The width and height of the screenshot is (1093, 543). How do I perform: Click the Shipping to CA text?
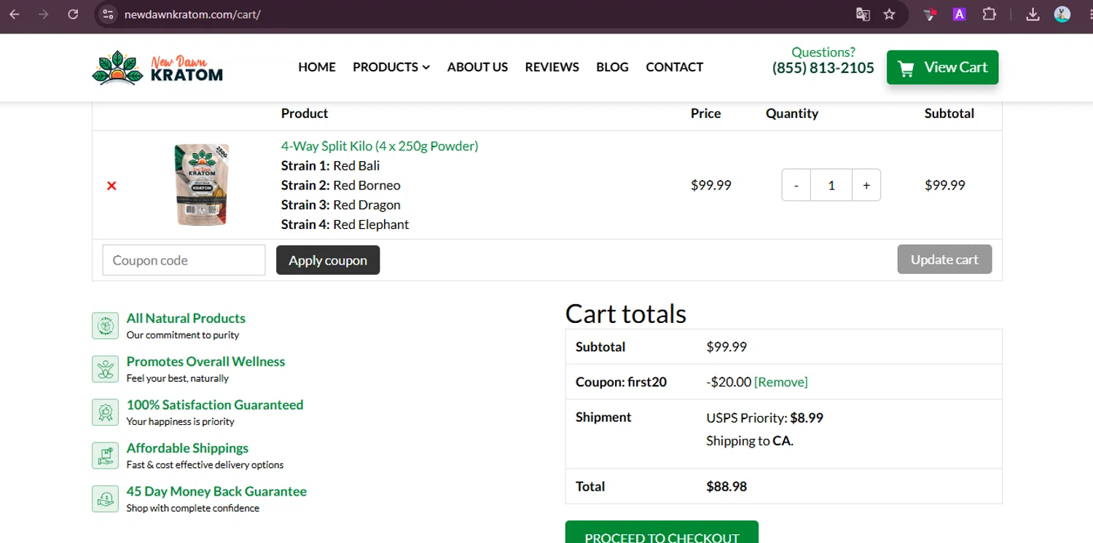point(750,441)
